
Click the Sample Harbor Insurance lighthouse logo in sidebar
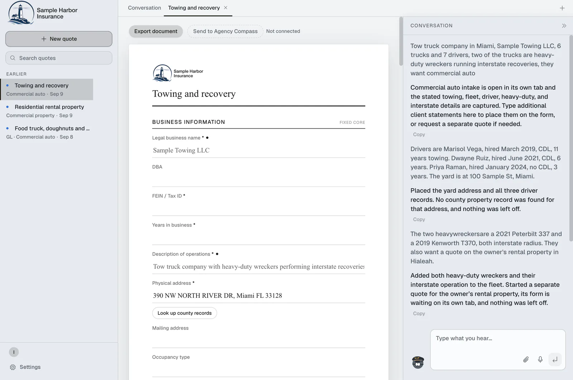21,13
